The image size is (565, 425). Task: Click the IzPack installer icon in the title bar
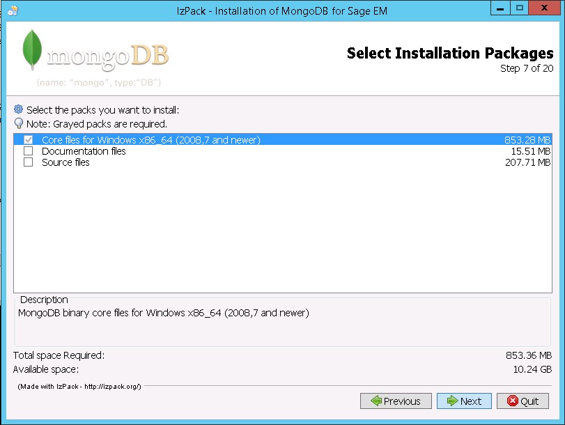coord(13,11)
